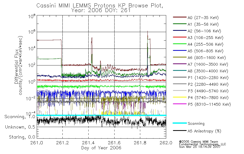
Task: Click the cyan Scanning status bar in plot
Action: 101,115
